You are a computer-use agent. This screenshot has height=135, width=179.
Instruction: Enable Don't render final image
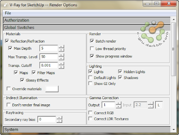9,105
